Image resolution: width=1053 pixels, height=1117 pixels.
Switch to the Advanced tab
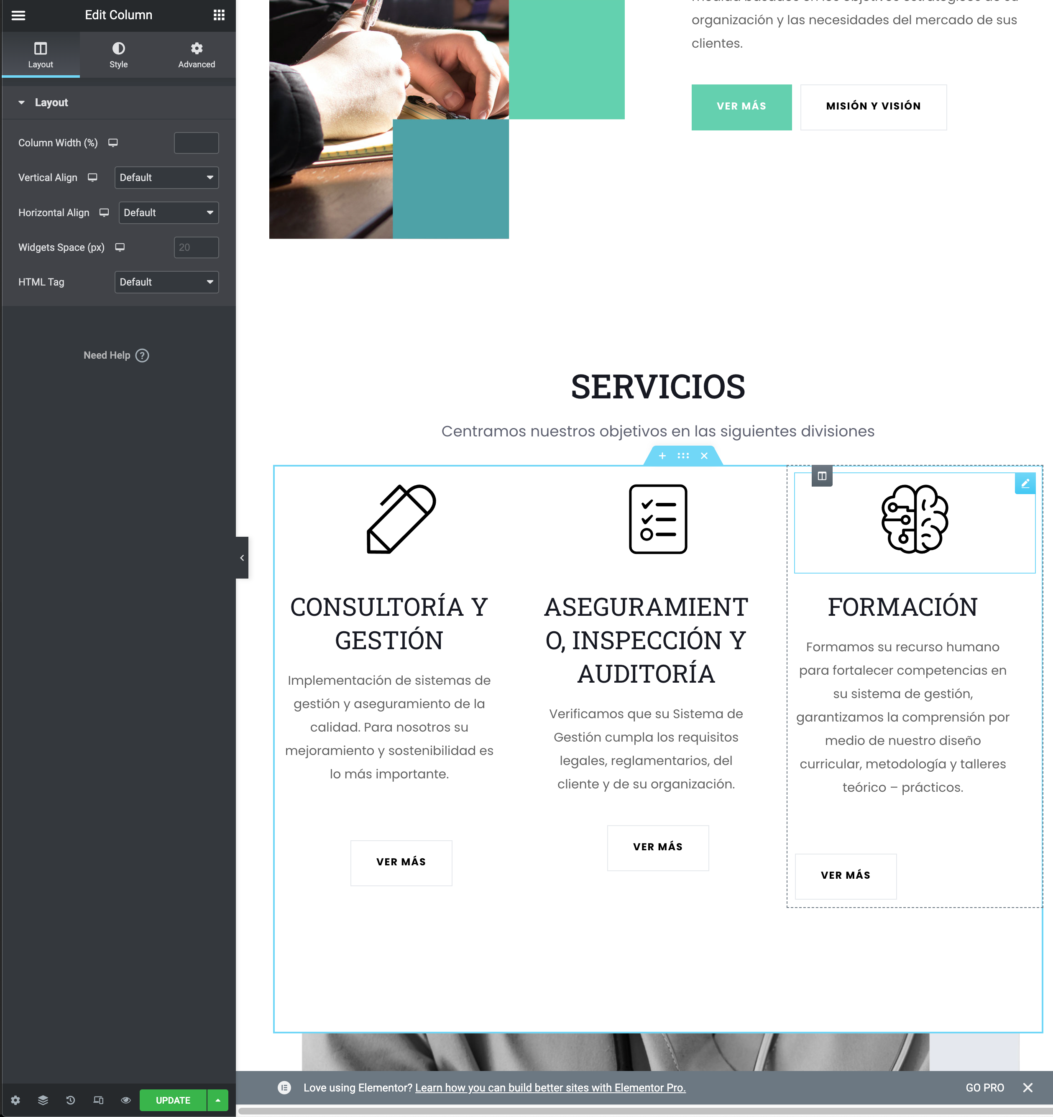(x=197, y=56)
